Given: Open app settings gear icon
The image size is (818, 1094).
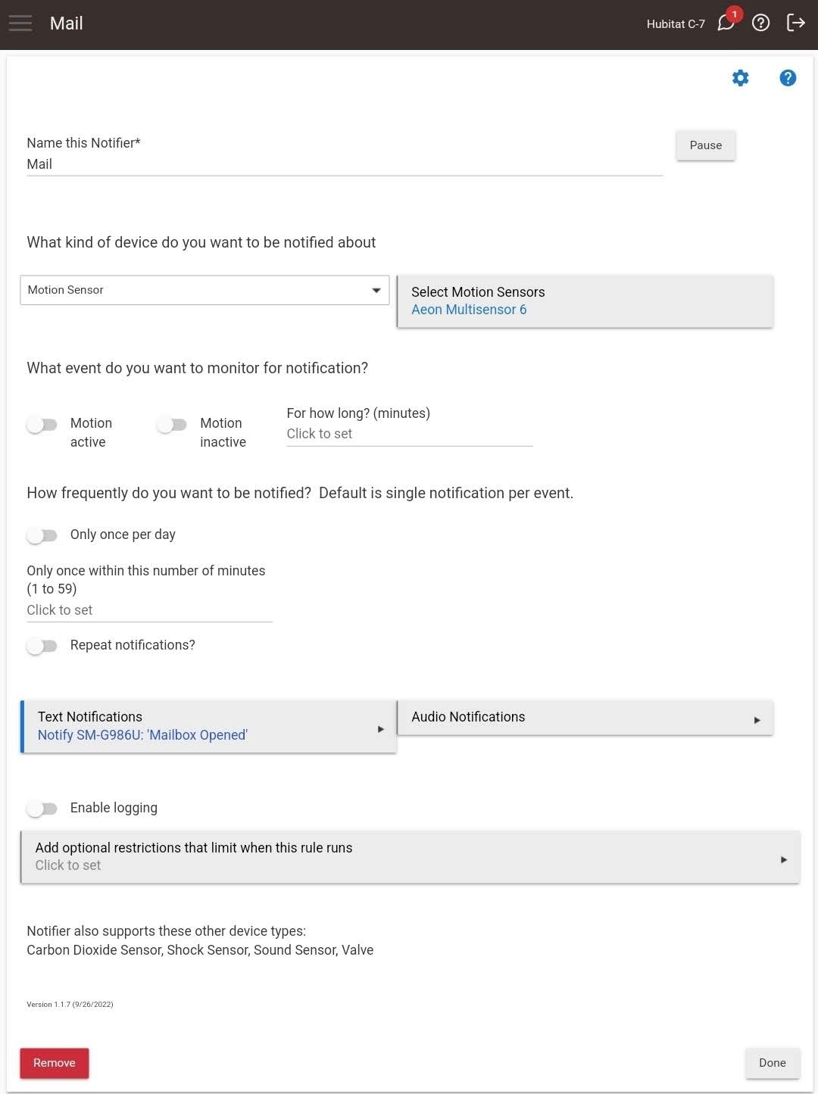Looking at the screenshot, I should 740,78.
